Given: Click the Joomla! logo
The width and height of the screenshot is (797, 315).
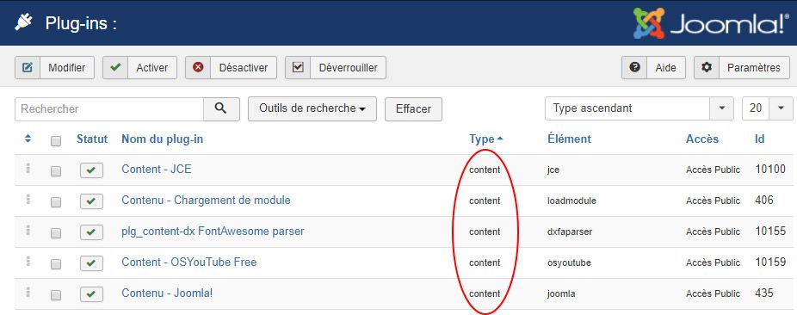Looking at the screenshot, I should (x=711, y=23).
